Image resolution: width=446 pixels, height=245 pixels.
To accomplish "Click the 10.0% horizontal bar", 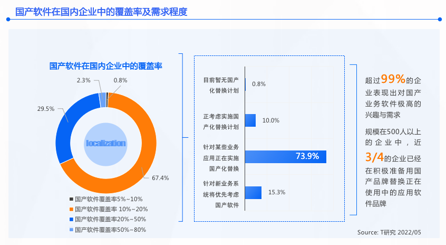I will (x=250, y=120).
